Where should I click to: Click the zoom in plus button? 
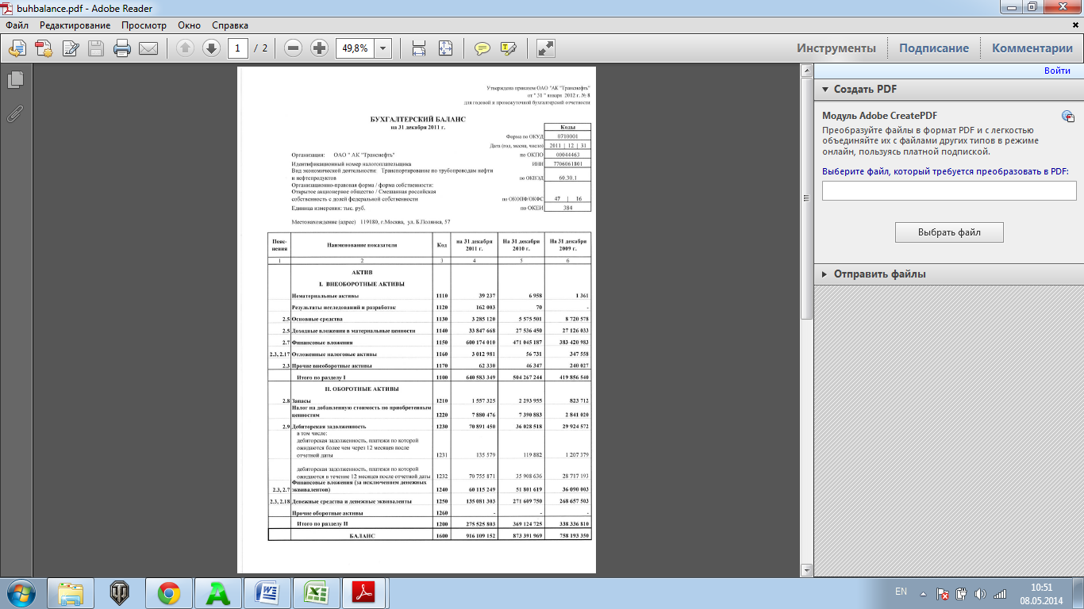click(319, 48)
